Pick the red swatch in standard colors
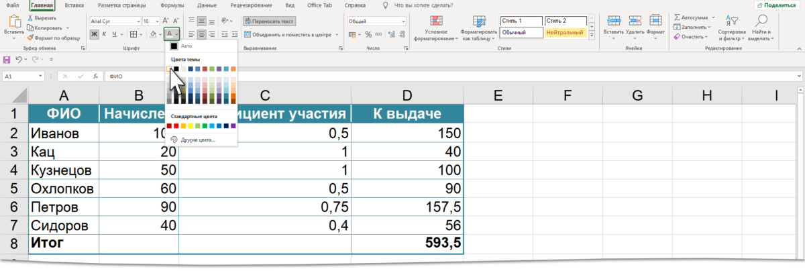805x271 pixels. pos(176,125)
